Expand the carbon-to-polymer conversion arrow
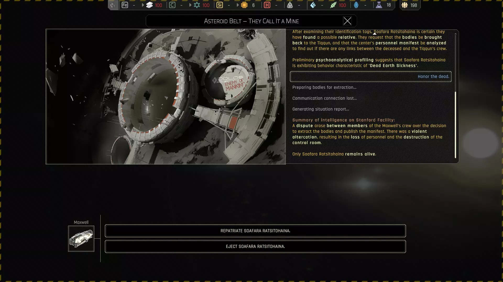This screenshot has height=282, width=503. [x=190, y=5]
